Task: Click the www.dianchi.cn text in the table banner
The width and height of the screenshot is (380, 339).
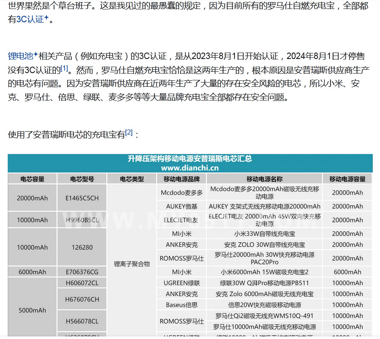Action: click(x=190, y=168)
